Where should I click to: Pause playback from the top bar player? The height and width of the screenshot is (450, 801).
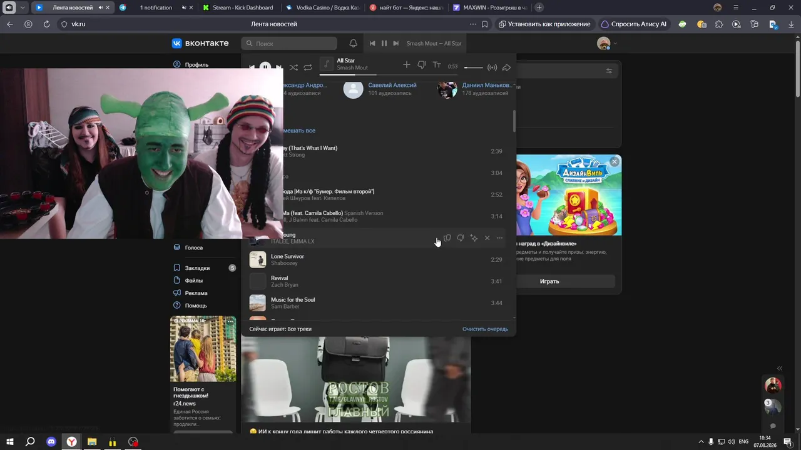384,43
